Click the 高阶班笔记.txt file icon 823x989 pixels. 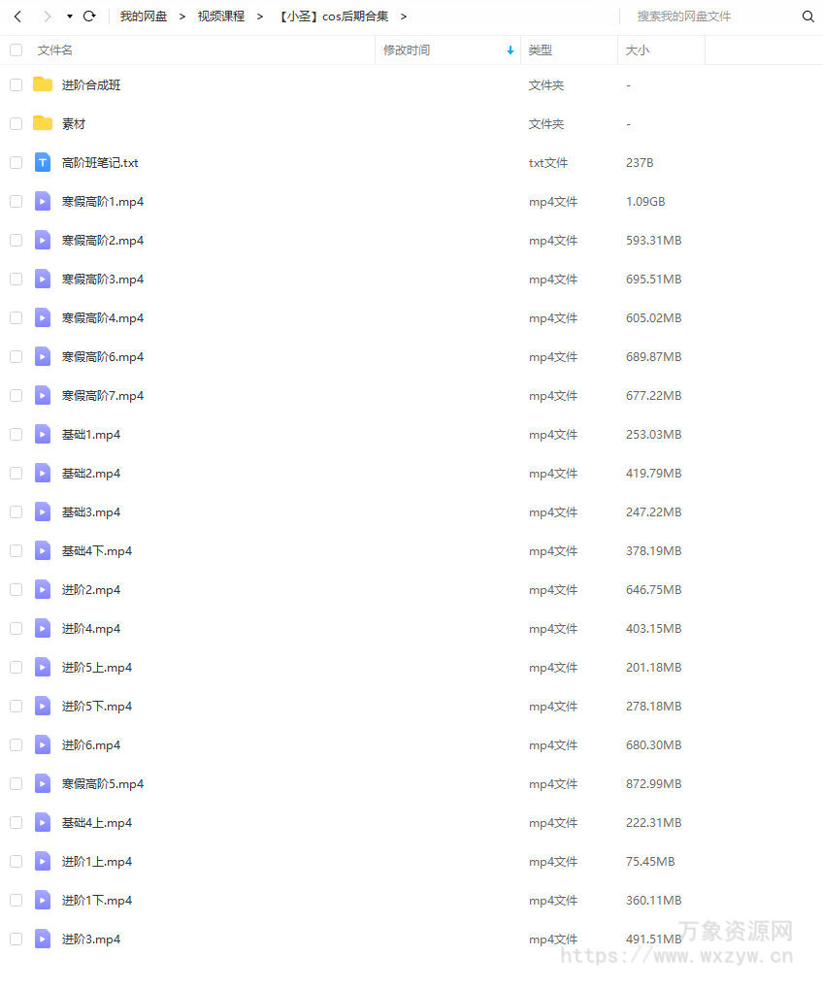click(x=43, y=163)
